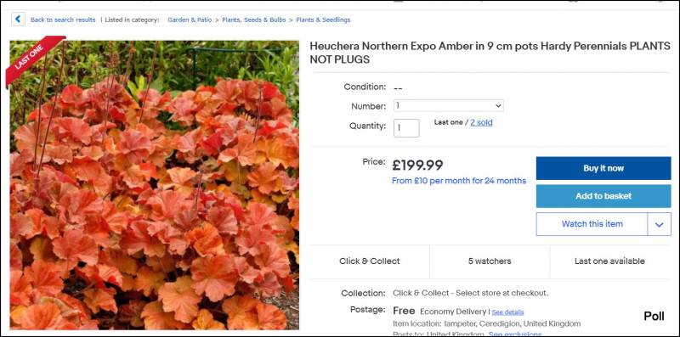Click the Heuchera plant product image

(155, 185)
